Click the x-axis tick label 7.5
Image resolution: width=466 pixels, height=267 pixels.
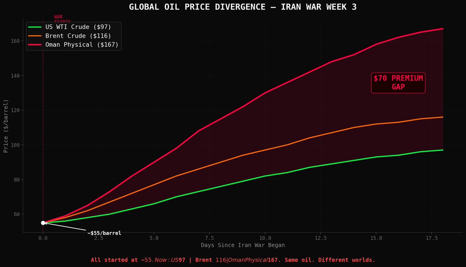[x=210, y=237]
